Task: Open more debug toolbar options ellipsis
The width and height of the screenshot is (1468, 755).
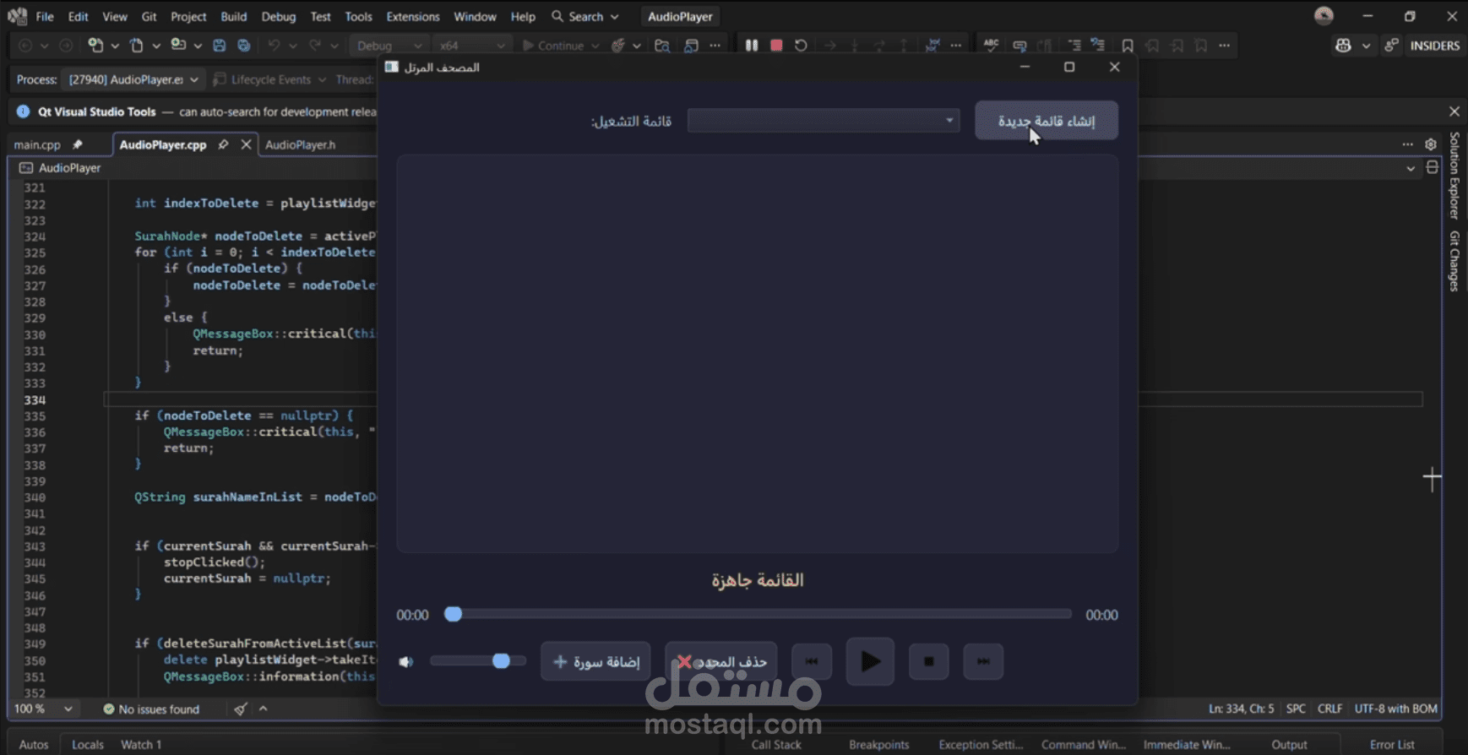Action: pyautogui.click(x=955, y=46)
